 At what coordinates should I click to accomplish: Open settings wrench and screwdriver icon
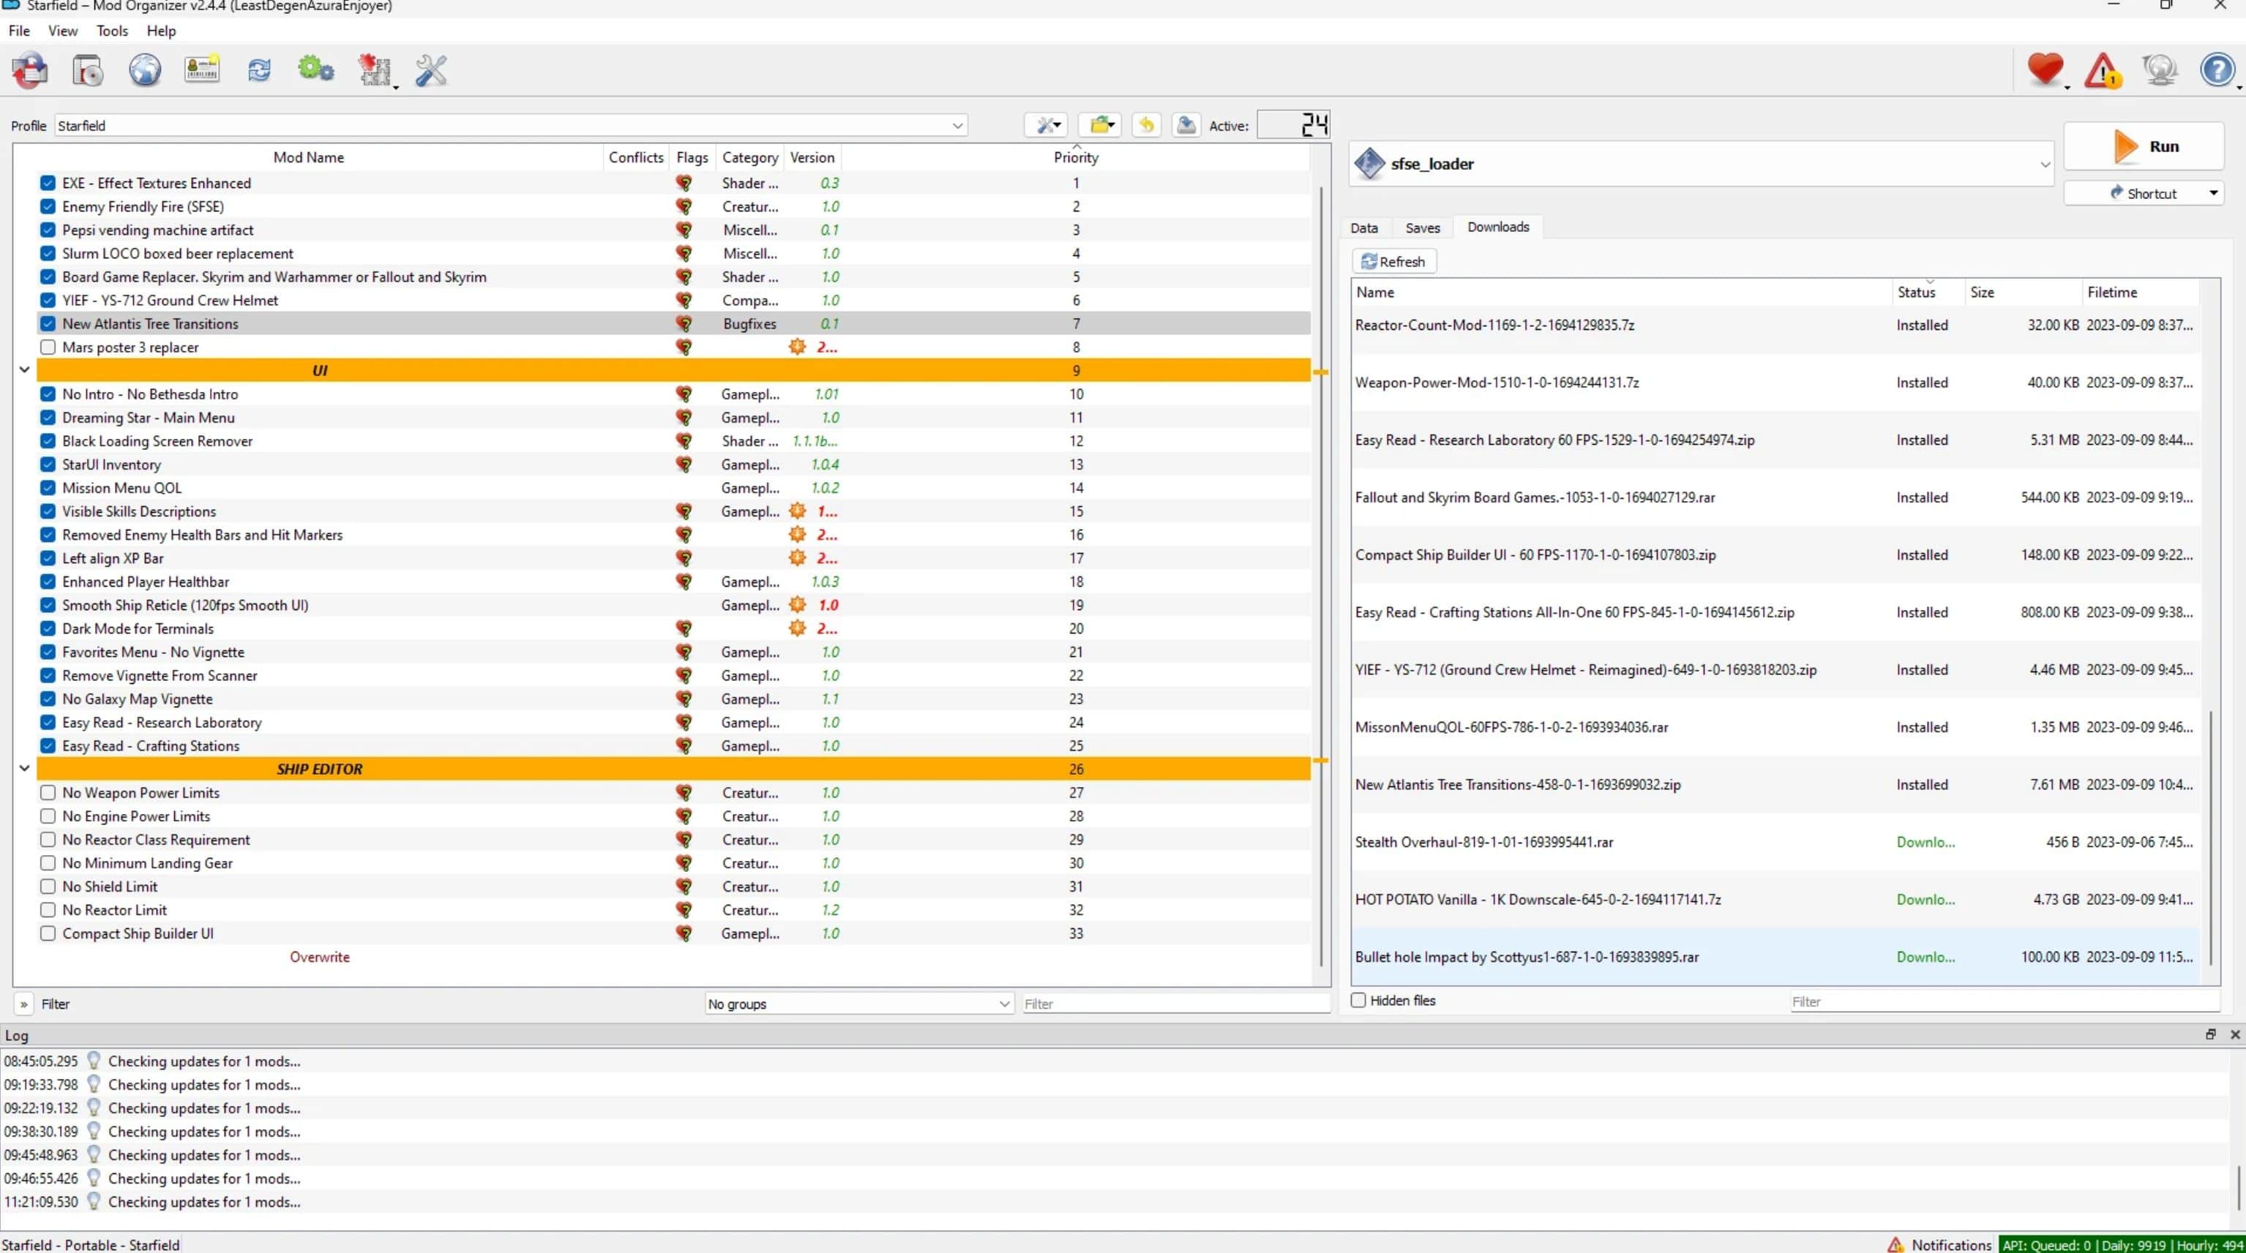click(x=431, y=70)
